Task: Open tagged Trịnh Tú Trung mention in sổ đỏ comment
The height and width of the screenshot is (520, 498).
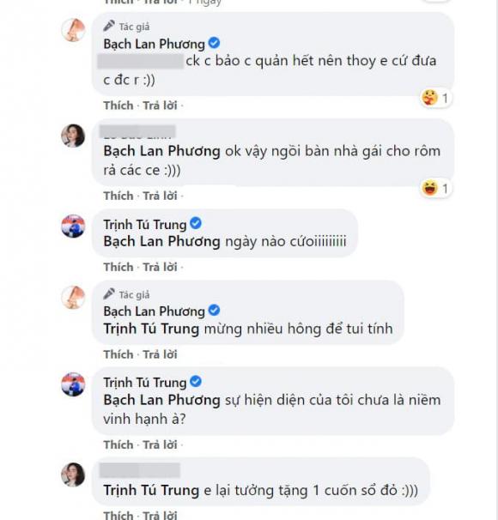Action: (x=151, y=490)
